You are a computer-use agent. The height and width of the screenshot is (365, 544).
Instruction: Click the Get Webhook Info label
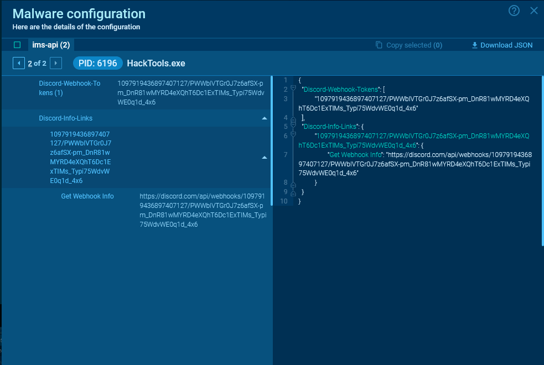87,196
